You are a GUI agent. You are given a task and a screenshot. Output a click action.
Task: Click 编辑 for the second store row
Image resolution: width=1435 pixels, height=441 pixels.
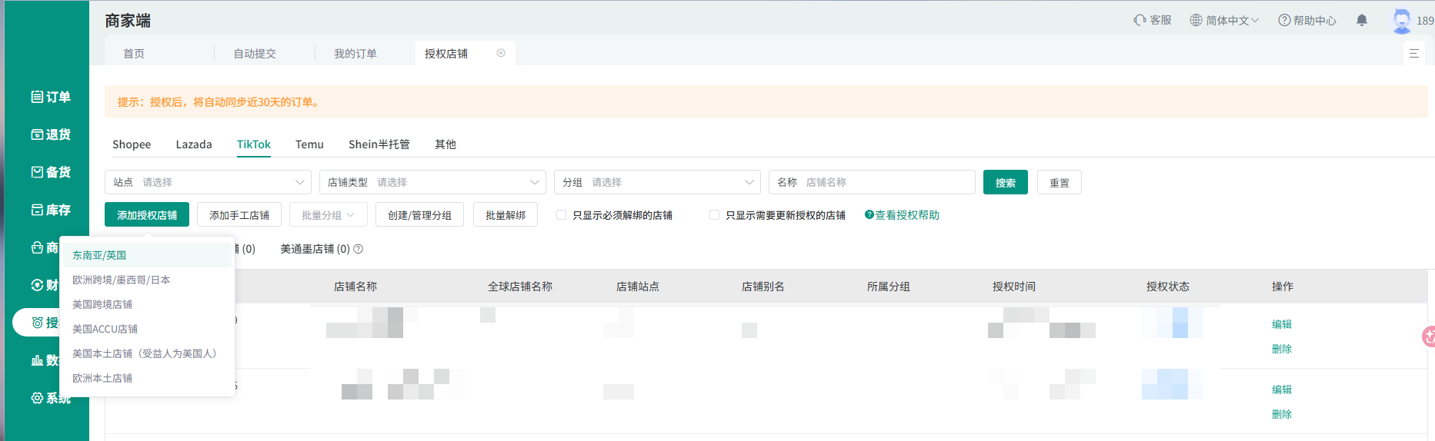1282,390
